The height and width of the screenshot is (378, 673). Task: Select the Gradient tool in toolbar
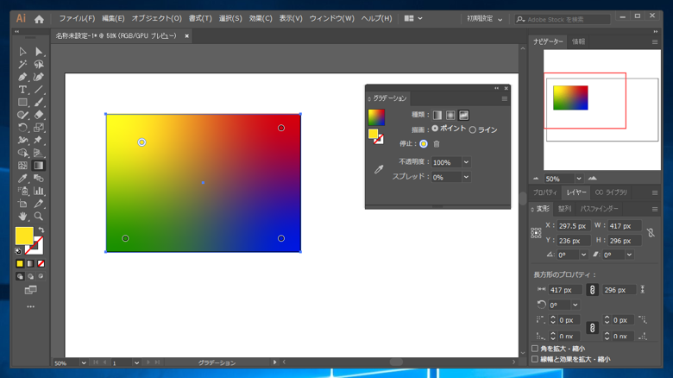point(39,166)
